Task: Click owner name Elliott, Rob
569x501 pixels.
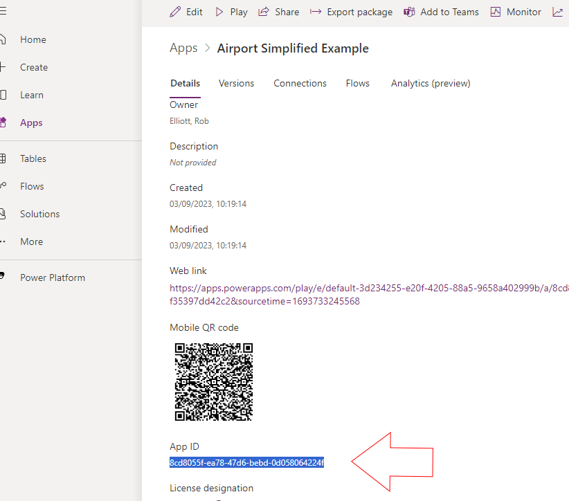Action: pyautogui.click(x=189, y=121)
